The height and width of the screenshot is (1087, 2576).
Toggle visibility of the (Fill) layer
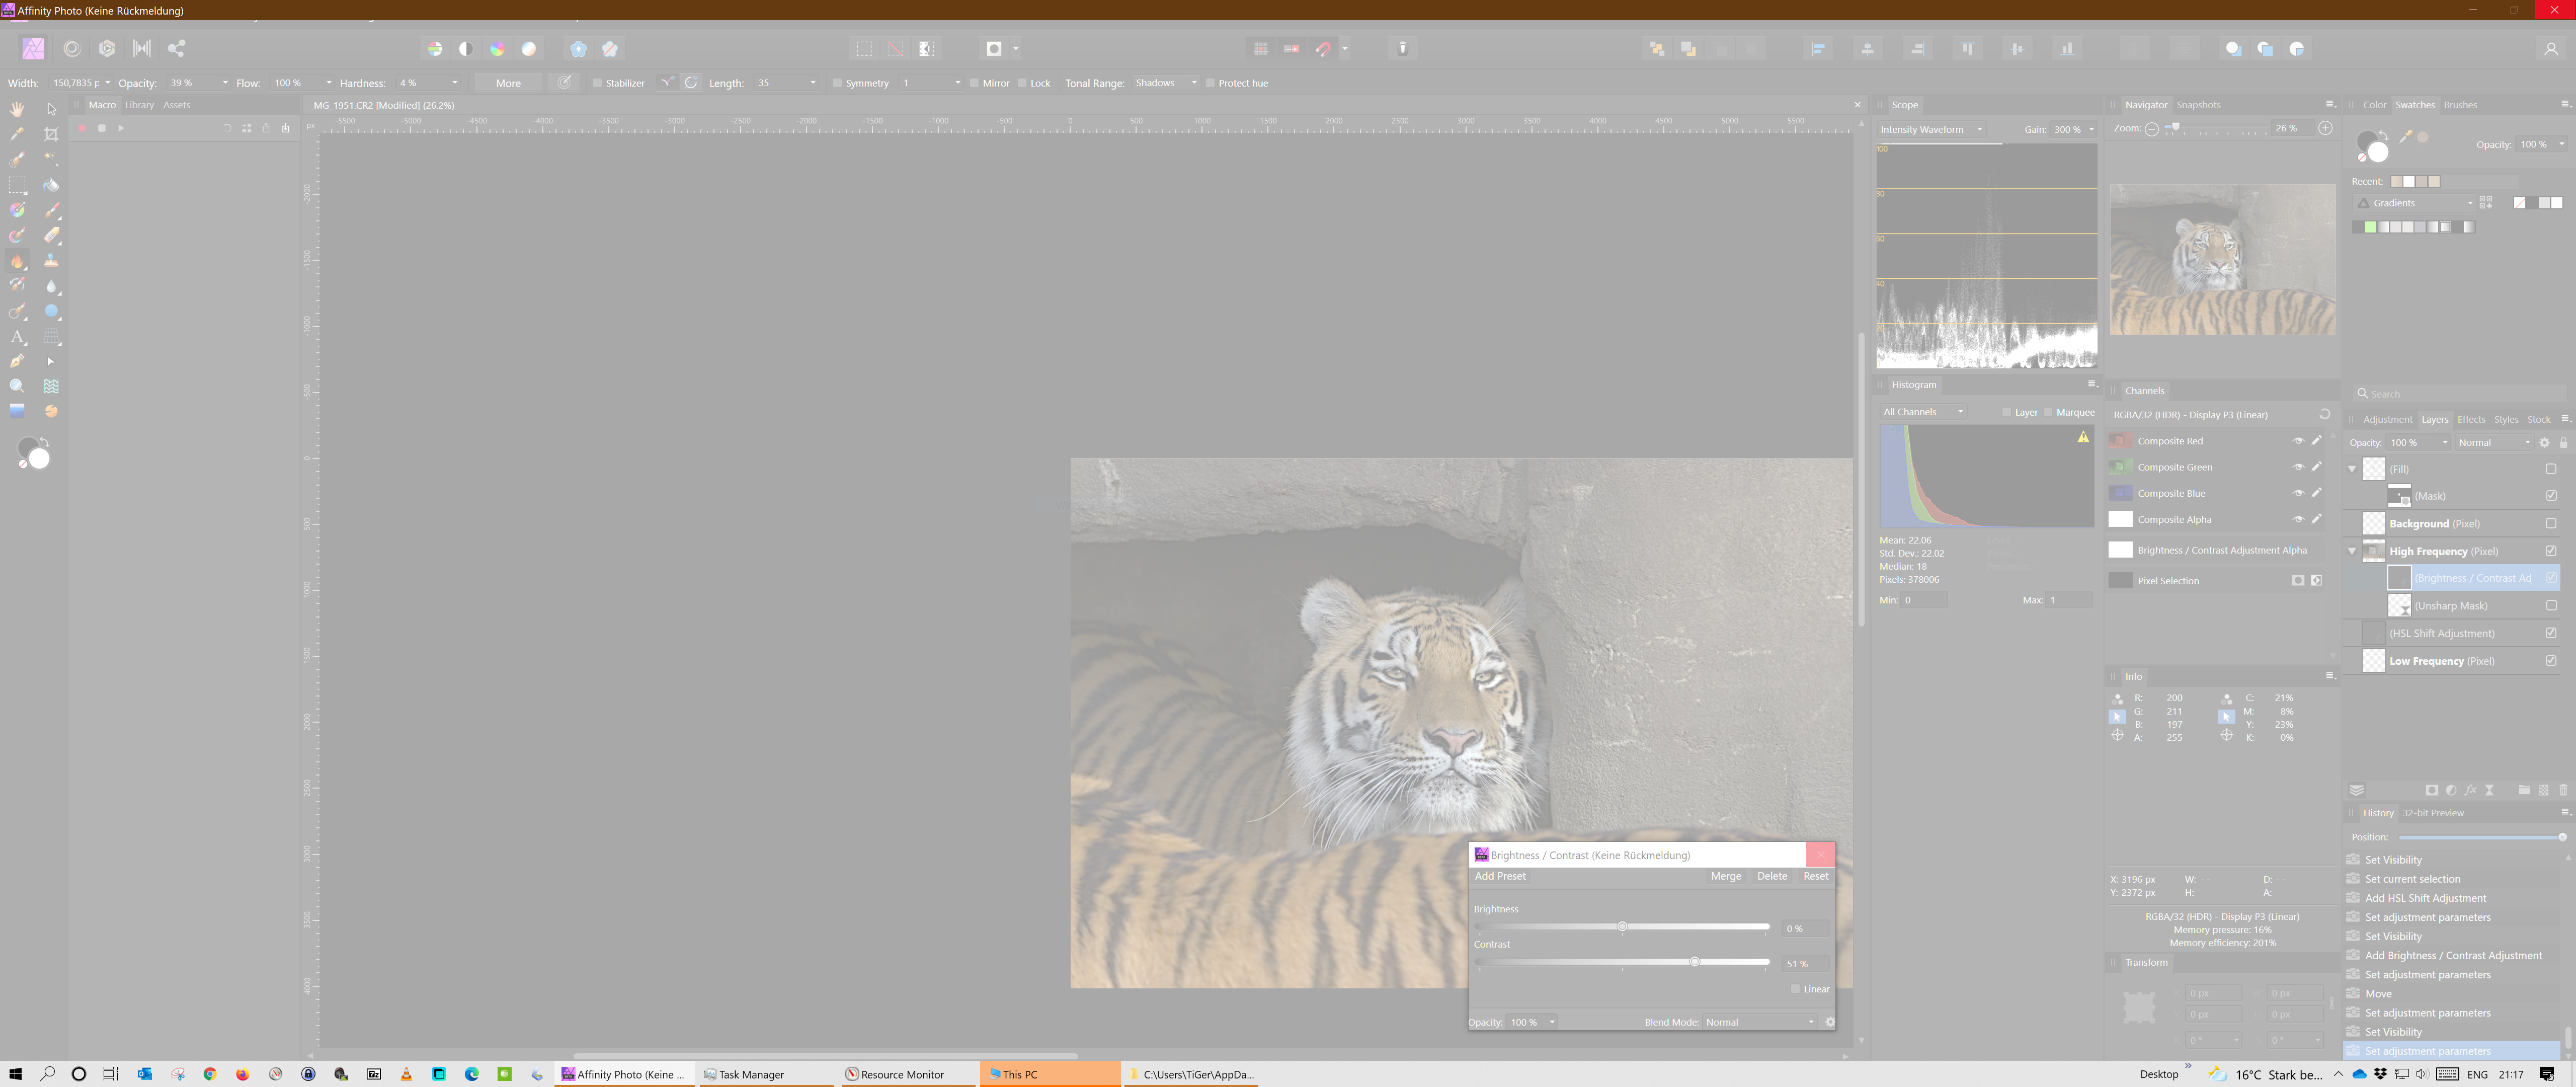point(2551,469)
